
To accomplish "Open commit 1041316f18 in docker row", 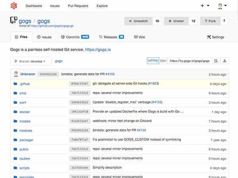I will click(80, 112).
